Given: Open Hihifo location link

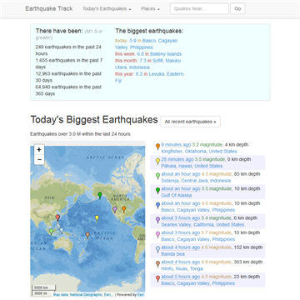Looking at the screenshot, I should coord(167,268).
